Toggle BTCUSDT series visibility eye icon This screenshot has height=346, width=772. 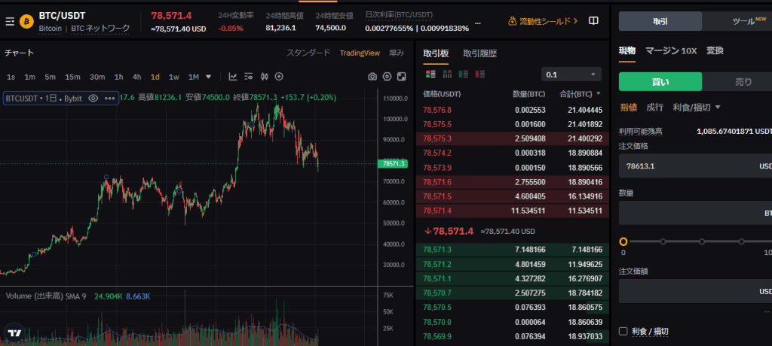(x=93, y=99)
